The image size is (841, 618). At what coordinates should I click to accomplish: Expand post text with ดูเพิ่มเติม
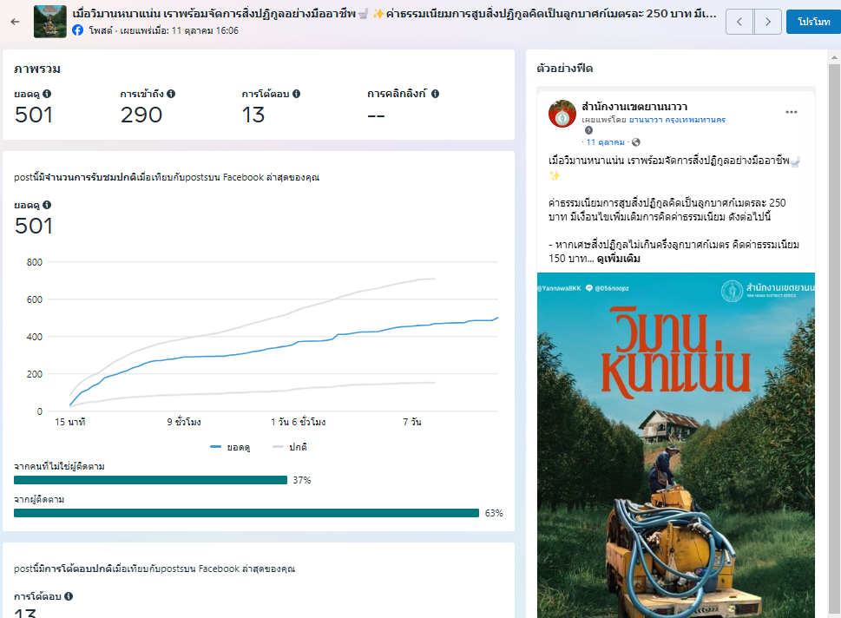(620, 259)
